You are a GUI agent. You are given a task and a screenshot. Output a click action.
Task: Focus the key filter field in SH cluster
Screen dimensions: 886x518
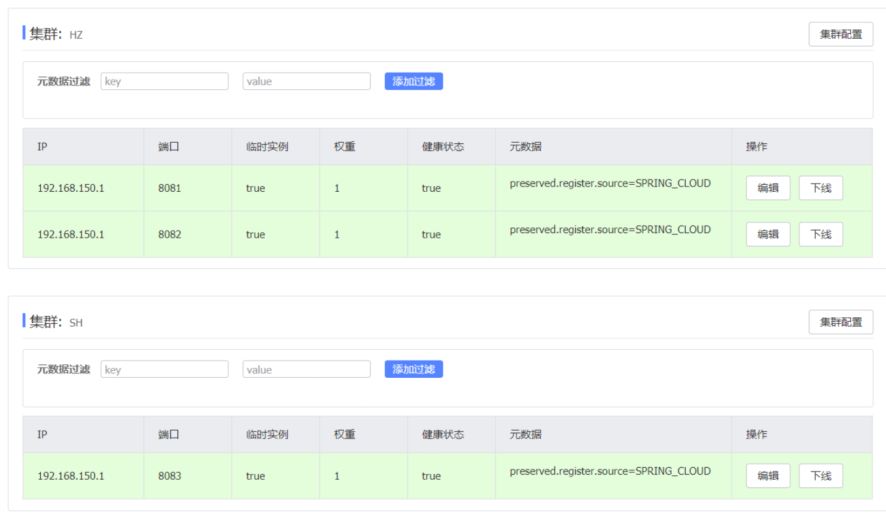[x=165, y=370]
